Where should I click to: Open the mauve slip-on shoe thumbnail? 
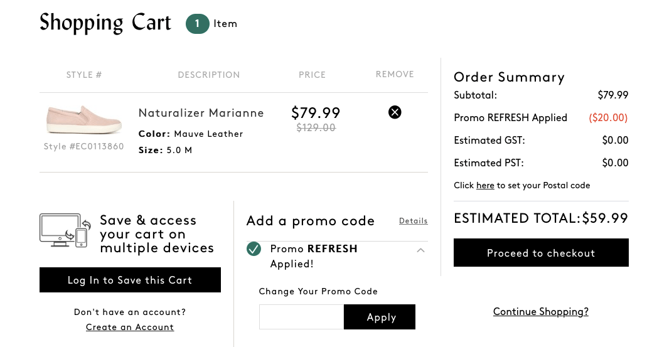tap(84, 120)
